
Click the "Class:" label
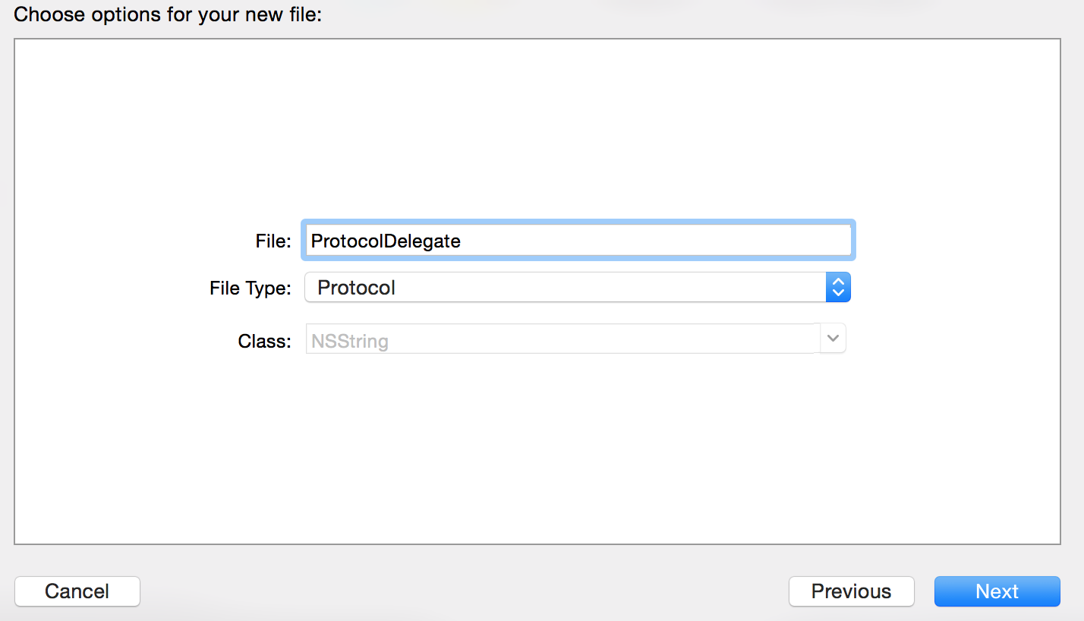pyautogui.click(x=264, y=342)
